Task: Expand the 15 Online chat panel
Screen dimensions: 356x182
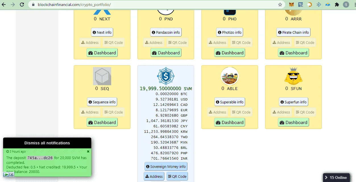Action: [x=336, y=177]
